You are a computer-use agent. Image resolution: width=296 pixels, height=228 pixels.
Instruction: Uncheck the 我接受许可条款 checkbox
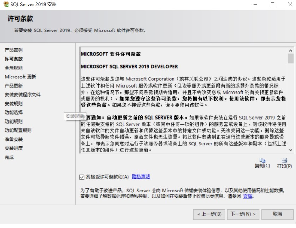click(82, 177)
